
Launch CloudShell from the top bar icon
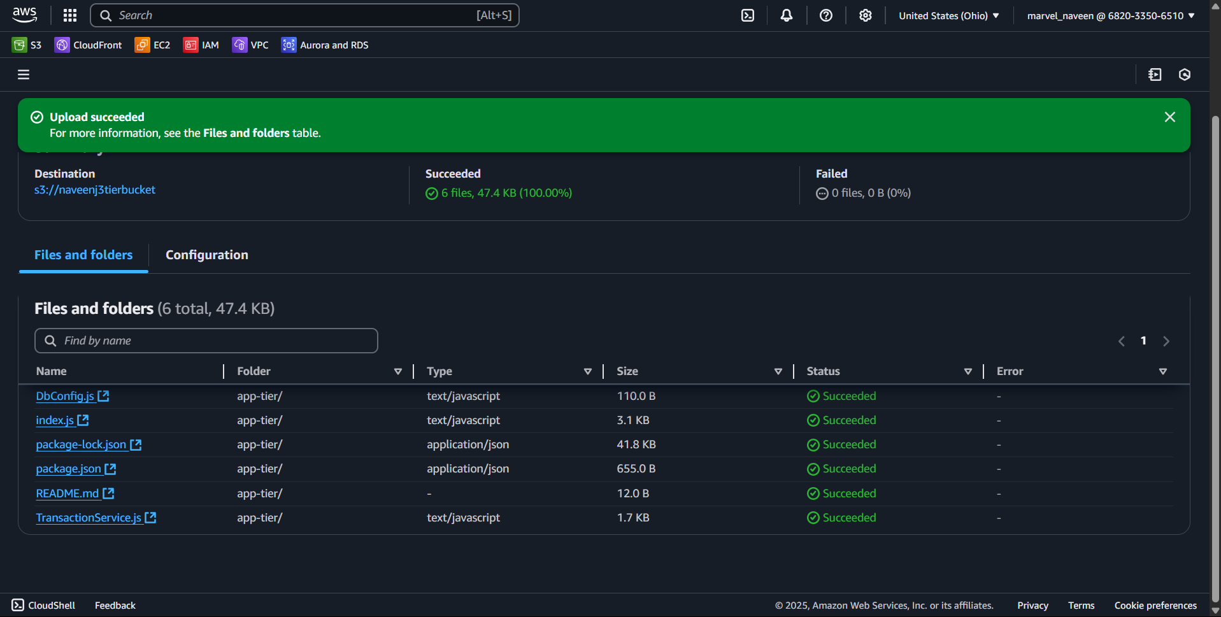(748, 15)
